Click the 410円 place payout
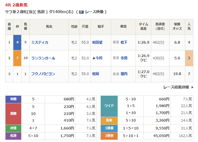This screenshot has width=198, height=142. [x=69, y=120]
